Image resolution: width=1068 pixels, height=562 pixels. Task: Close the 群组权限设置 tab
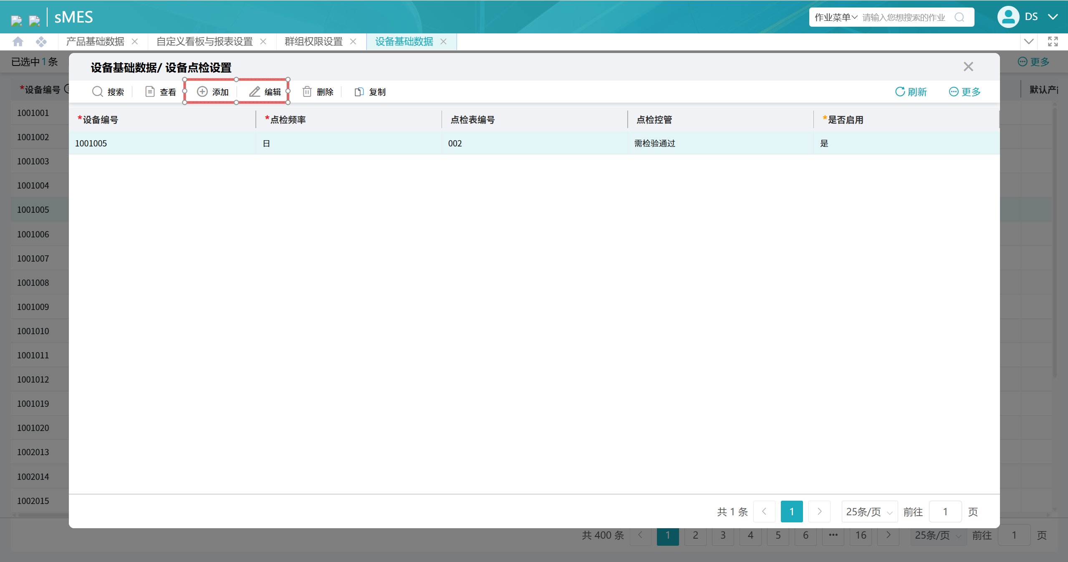[x=353, y=41]
